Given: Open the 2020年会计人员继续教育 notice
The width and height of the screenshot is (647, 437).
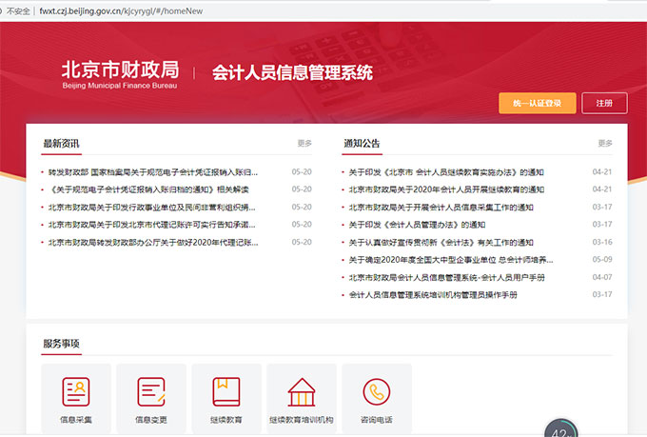Looking at the screenshot, I should 446,189.
